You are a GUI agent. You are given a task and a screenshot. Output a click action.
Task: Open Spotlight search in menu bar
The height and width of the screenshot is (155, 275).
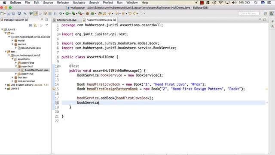(x=256, y=3)
